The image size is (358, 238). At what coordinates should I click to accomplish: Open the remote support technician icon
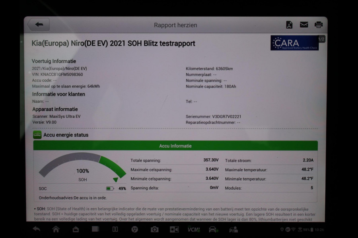coord(233,230)
